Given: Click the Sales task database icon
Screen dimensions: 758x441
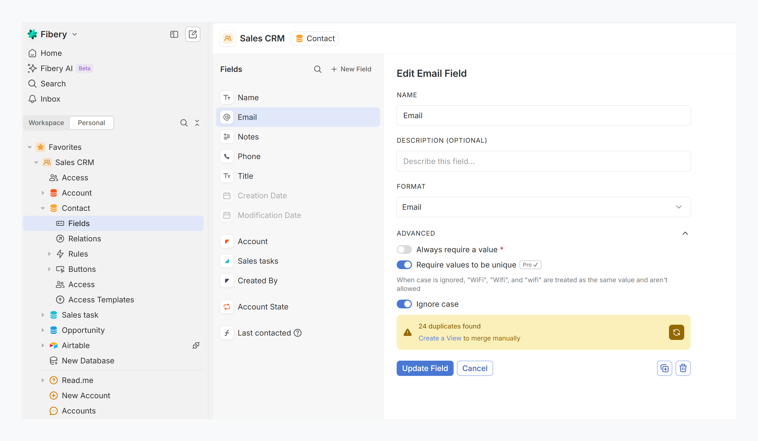Looking at the screenshot, I should pos(54,315).
